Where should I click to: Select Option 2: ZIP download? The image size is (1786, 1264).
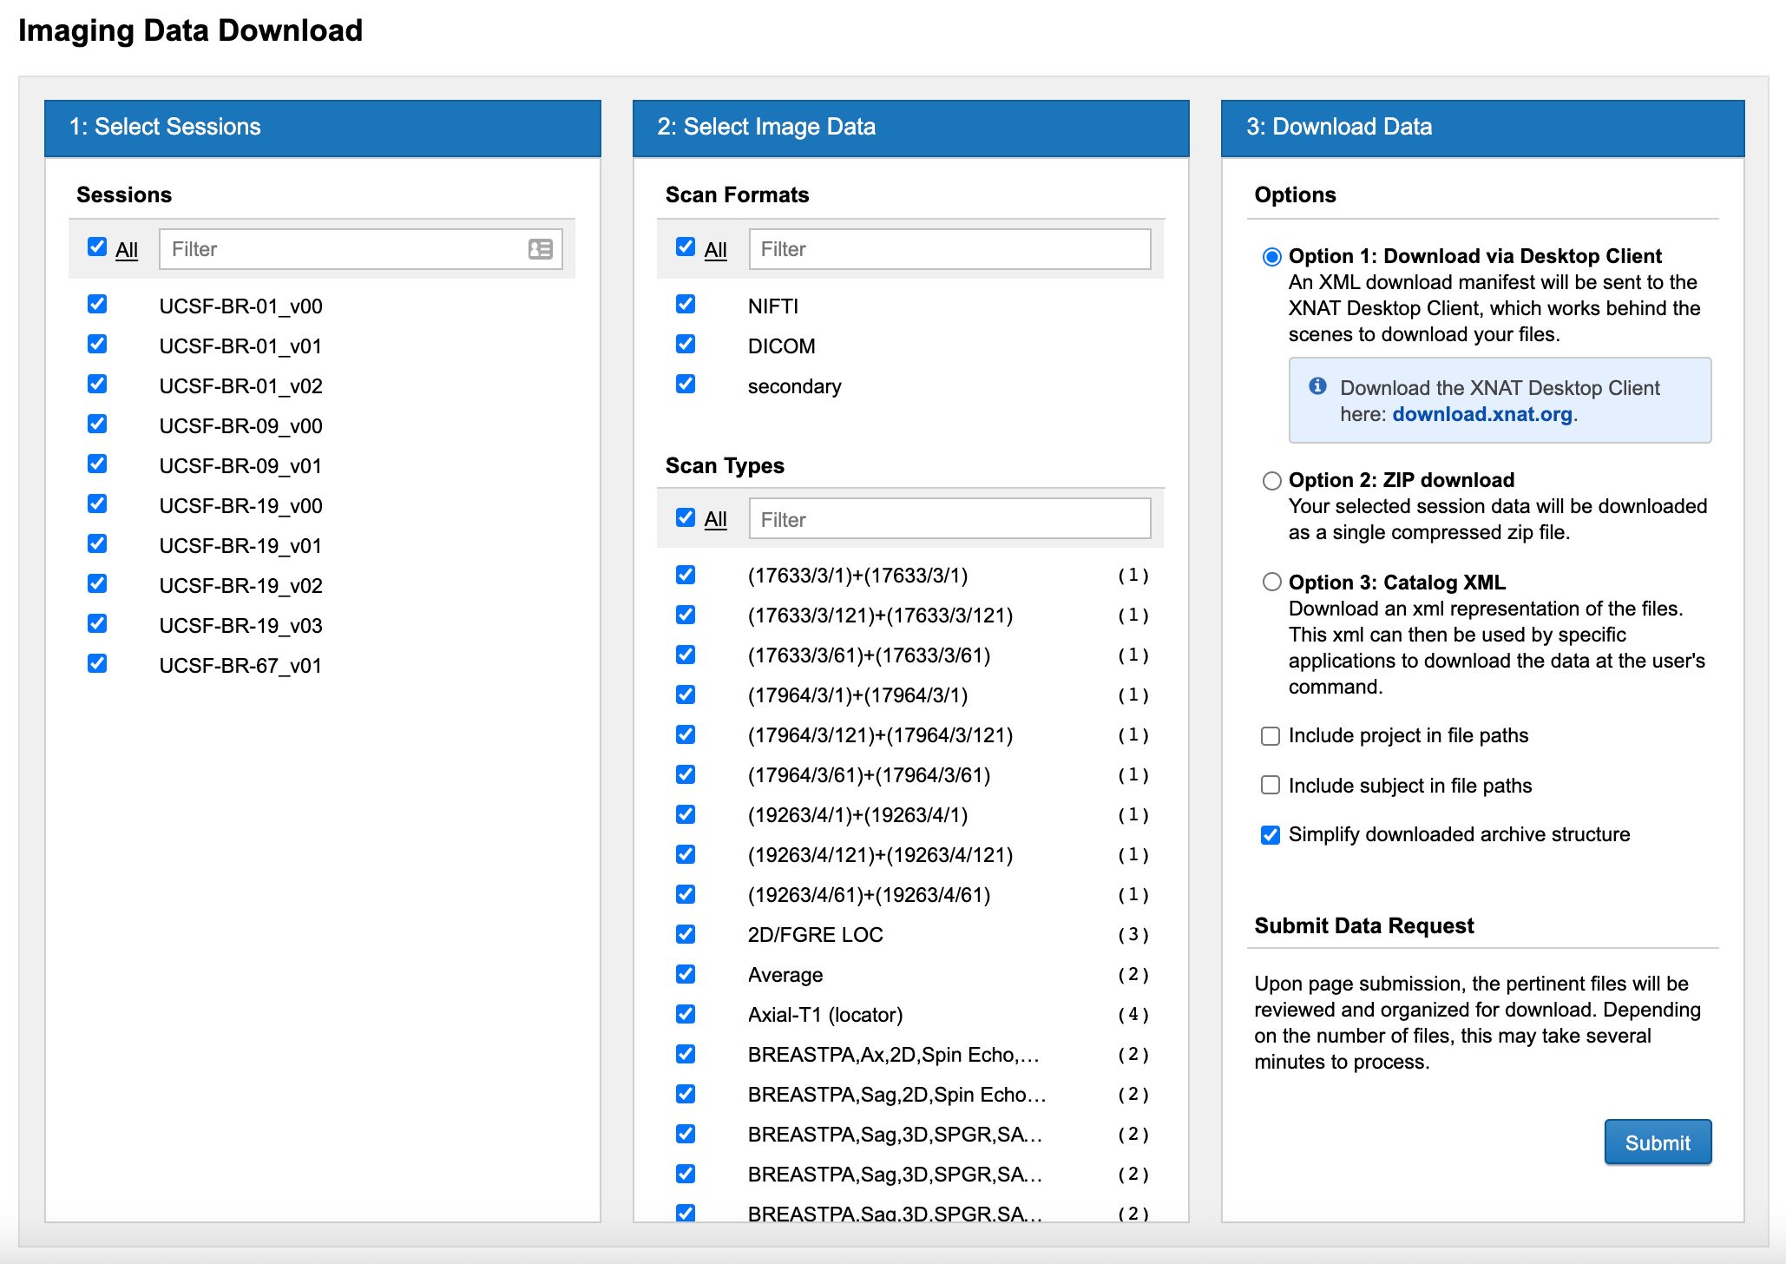(x=1271, y=480)
